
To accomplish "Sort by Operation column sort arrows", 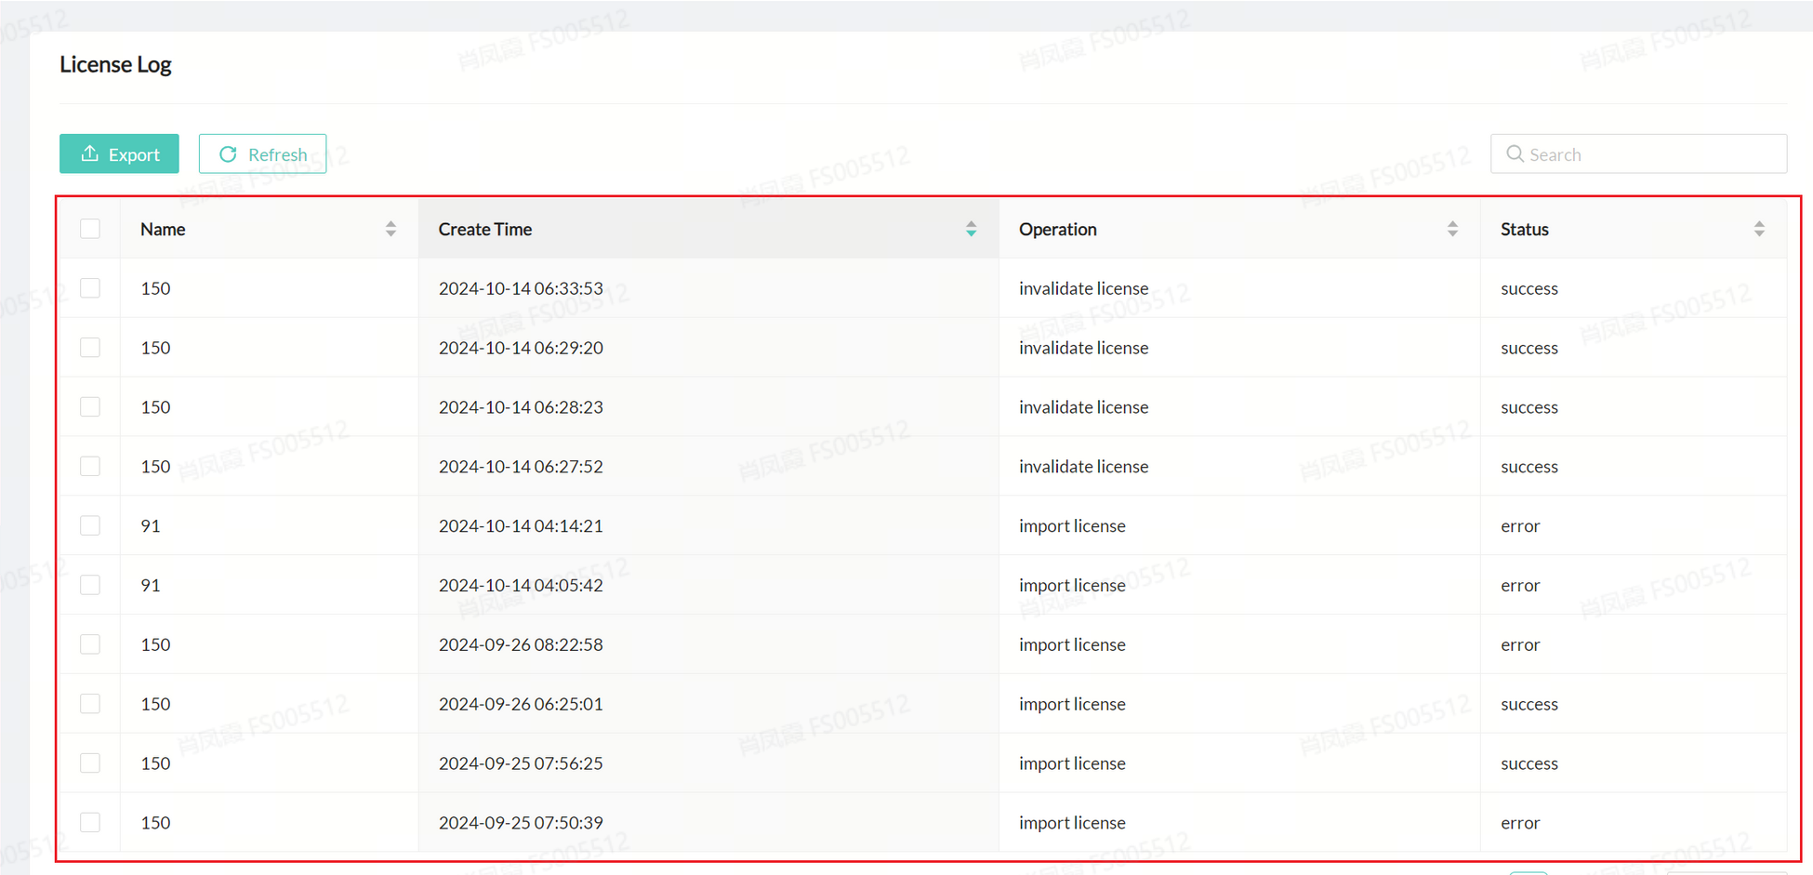I will coord(1452,229).
